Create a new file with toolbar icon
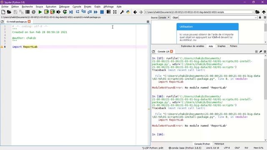267x150 pixels. (x=3, y=12)
